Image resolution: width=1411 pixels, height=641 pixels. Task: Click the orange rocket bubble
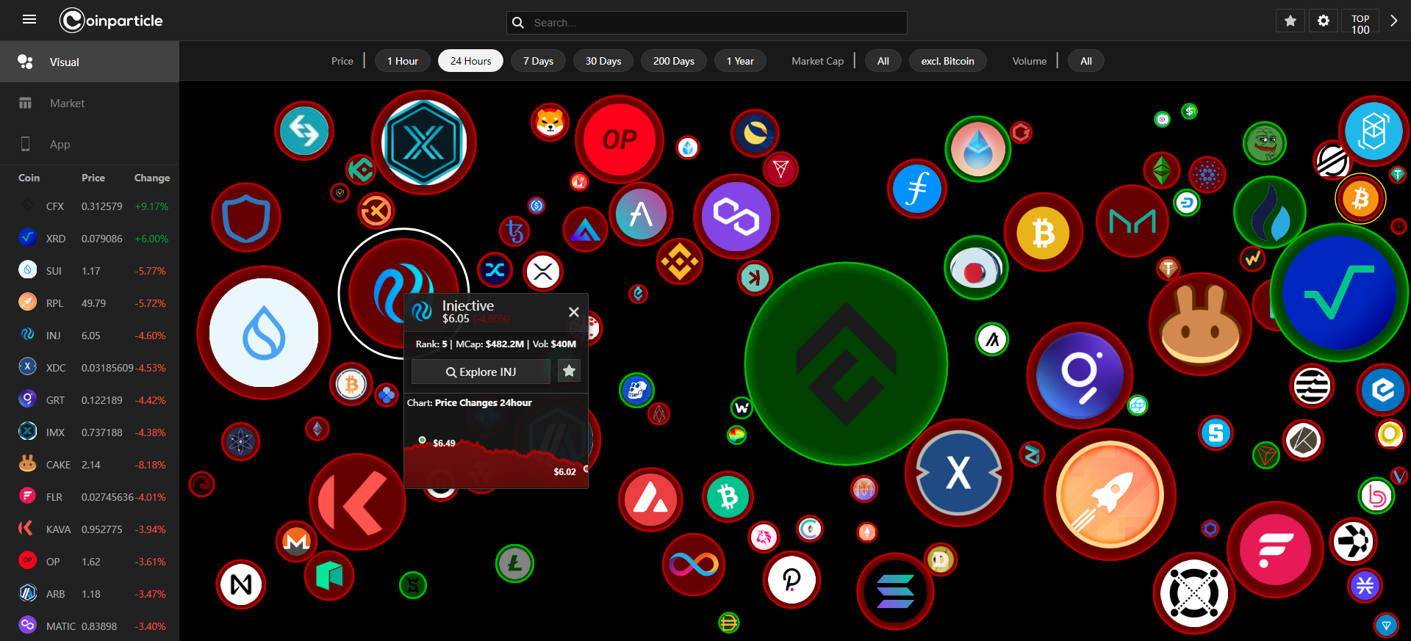tap(1110, 495)
